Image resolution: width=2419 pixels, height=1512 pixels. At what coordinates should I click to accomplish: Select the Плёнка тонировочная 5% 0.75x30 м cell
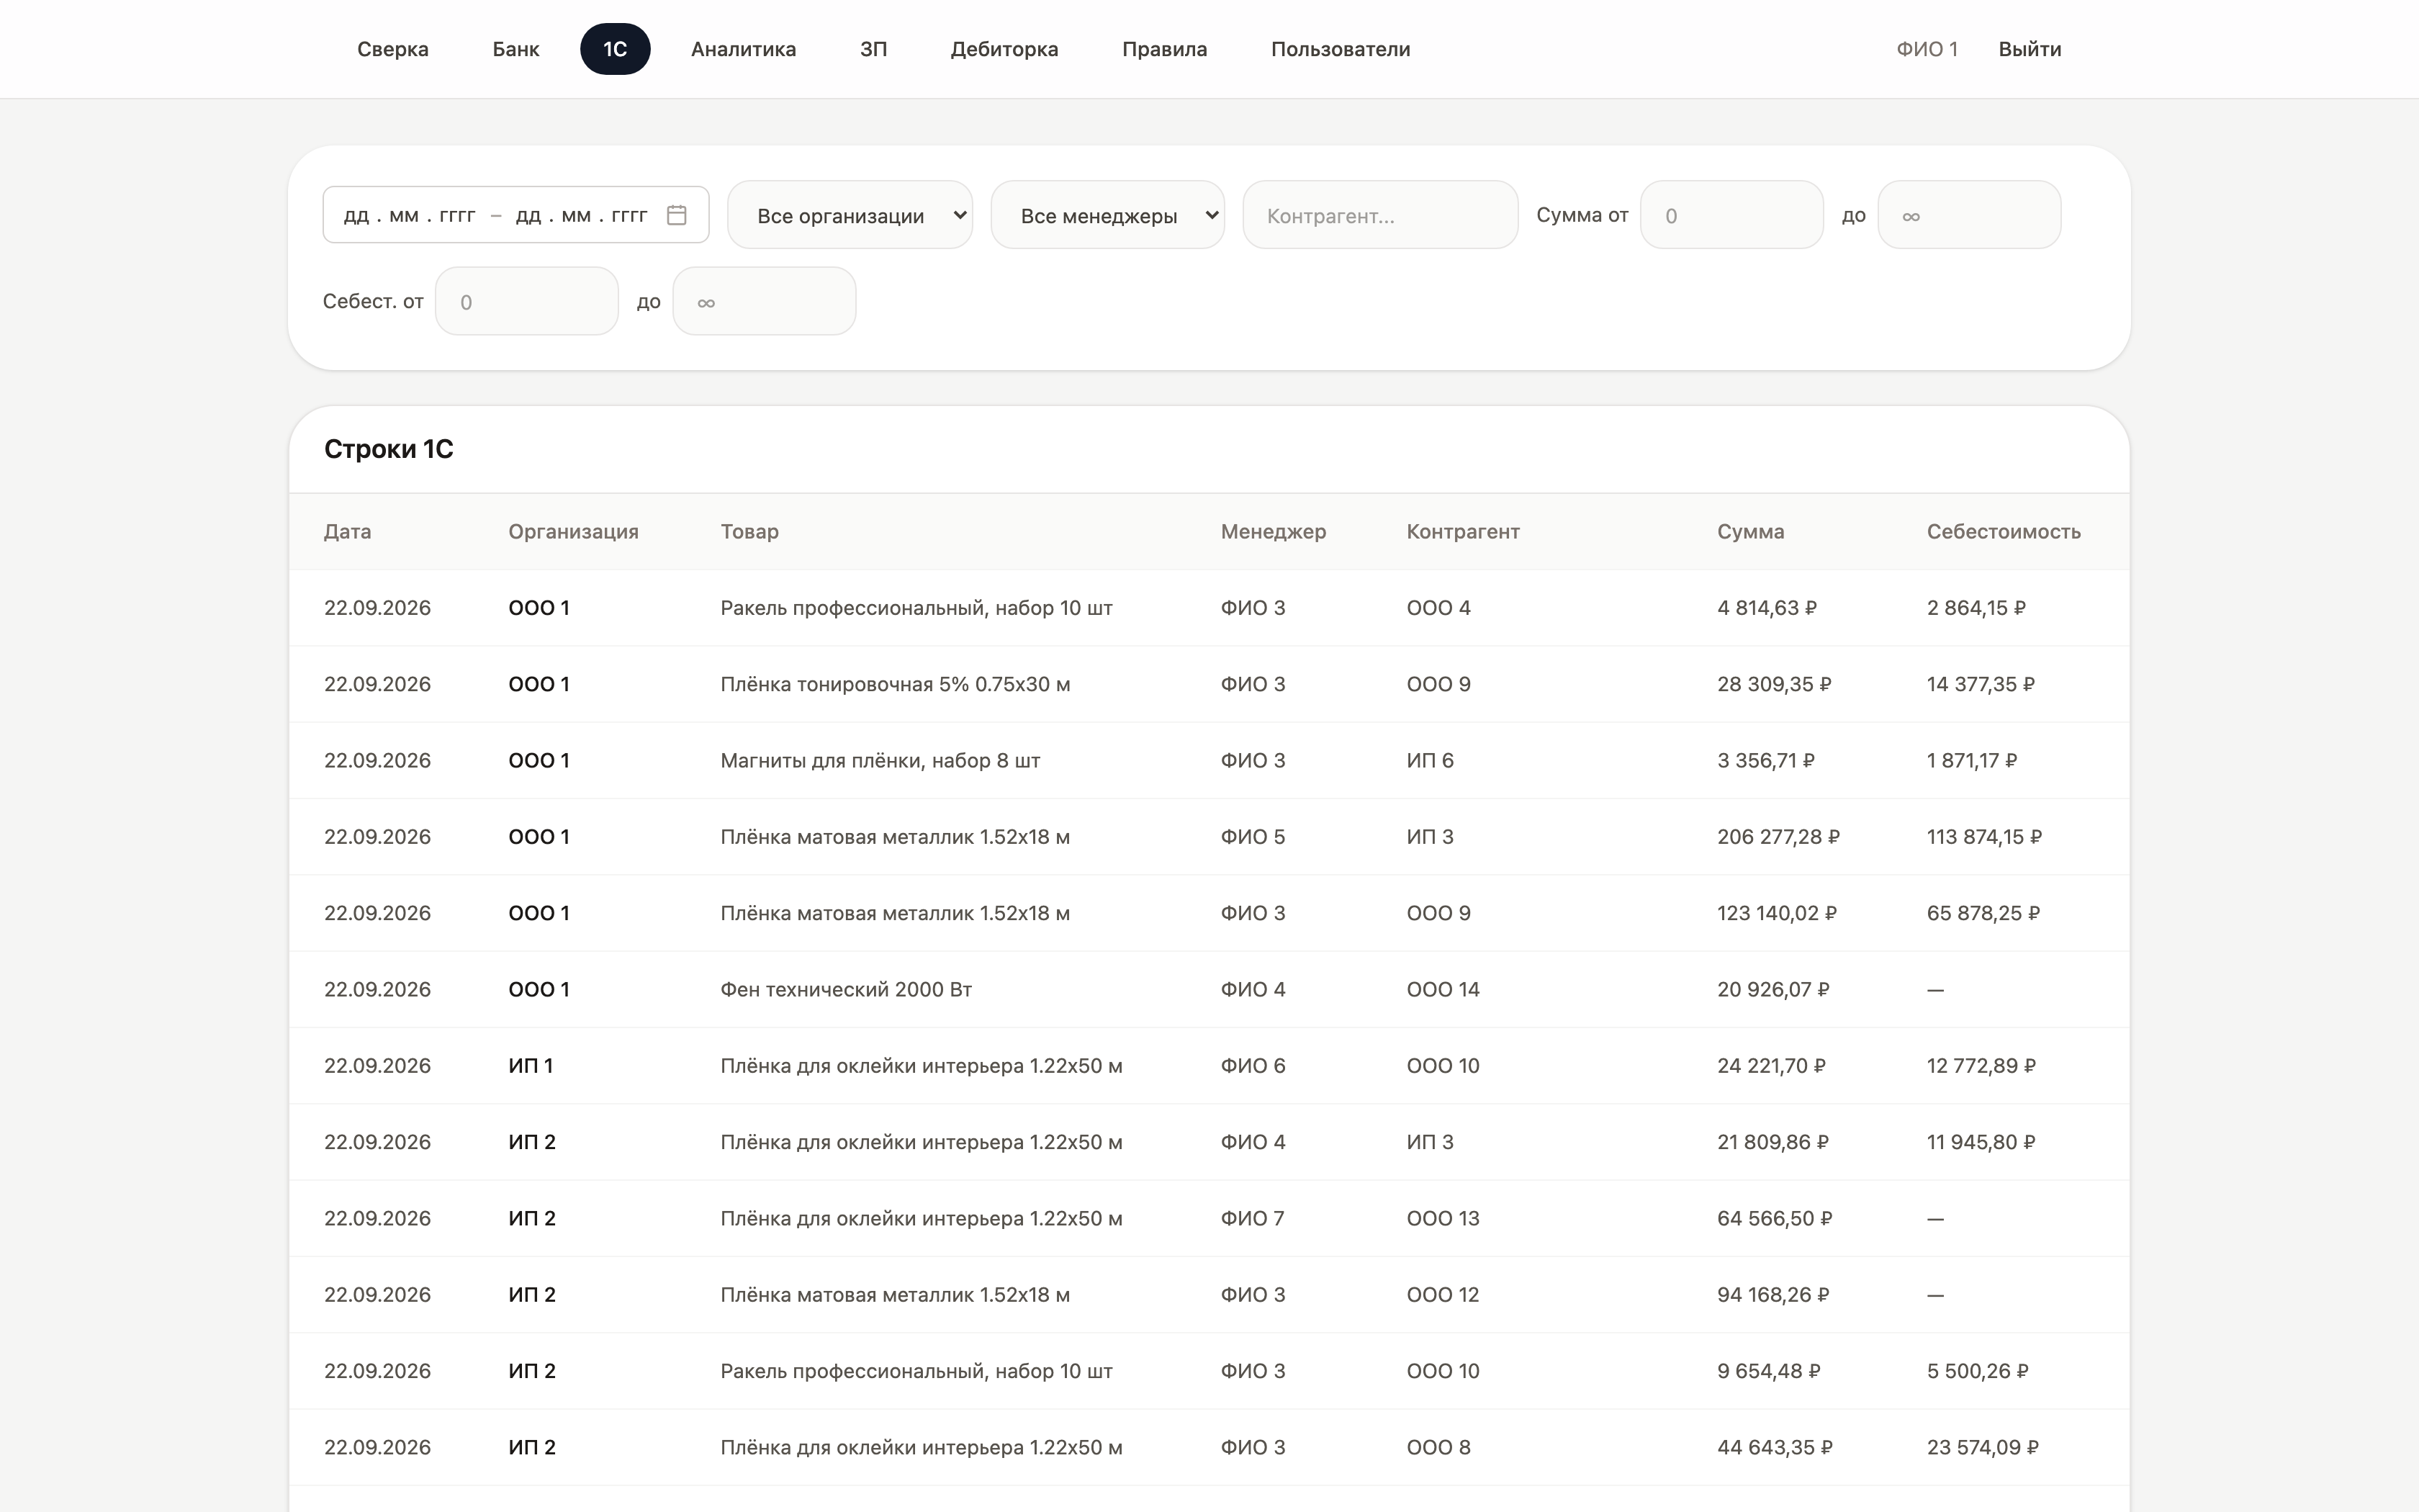coord(896,685)
